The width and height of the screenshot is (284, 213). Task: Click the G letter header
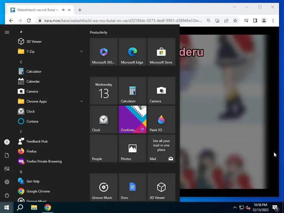click(21, 172)
